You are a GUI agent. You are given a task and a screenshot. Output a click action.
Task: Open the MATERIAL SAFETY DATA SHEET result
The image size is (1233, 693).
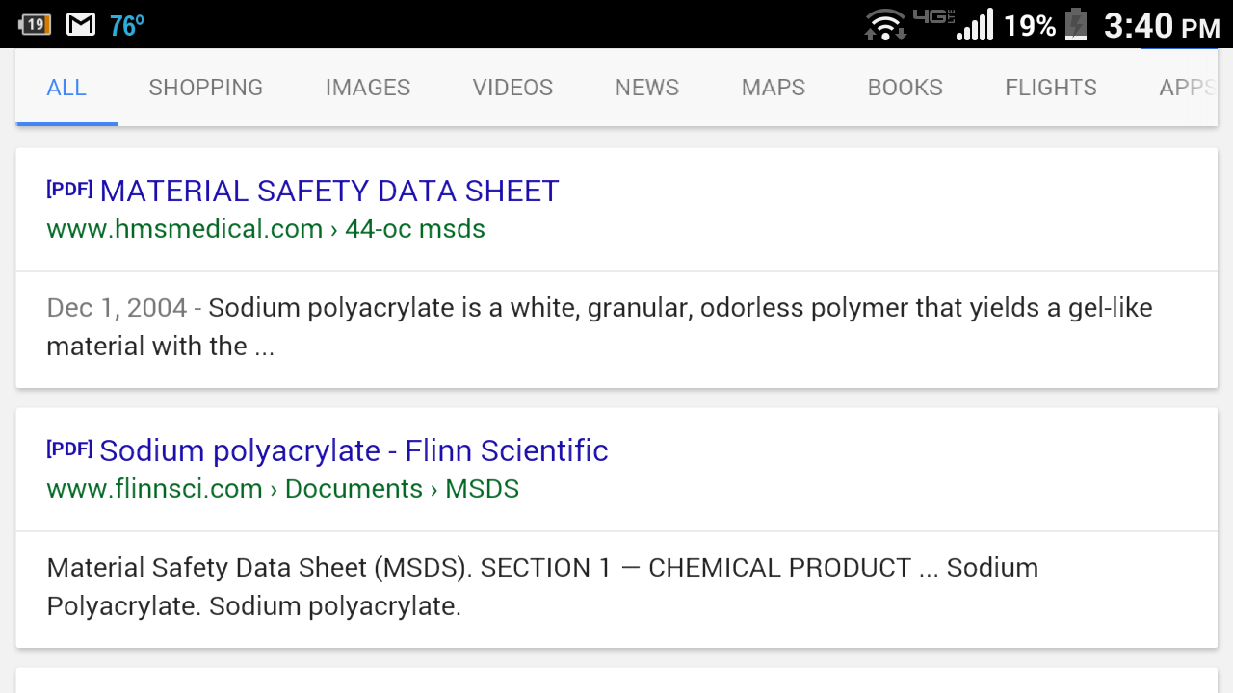click(x=329, y=191)
